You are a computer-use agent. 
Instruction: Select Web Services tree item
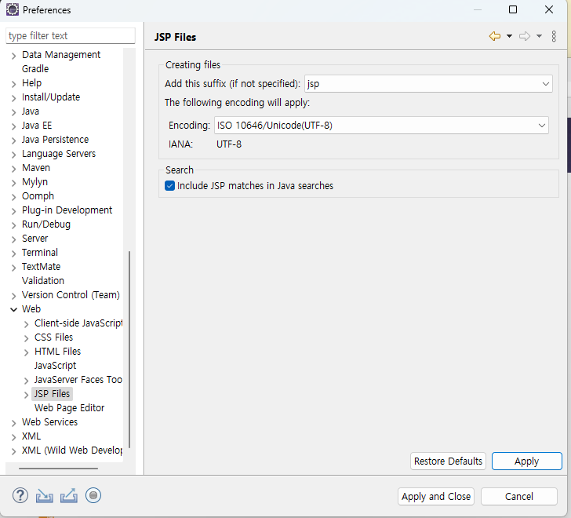pyautogui.click(x=49, y=421)
